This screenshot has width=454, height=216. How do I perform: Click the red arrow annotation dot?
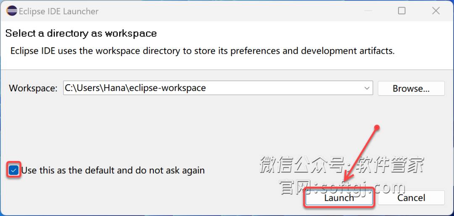point(377,127)
